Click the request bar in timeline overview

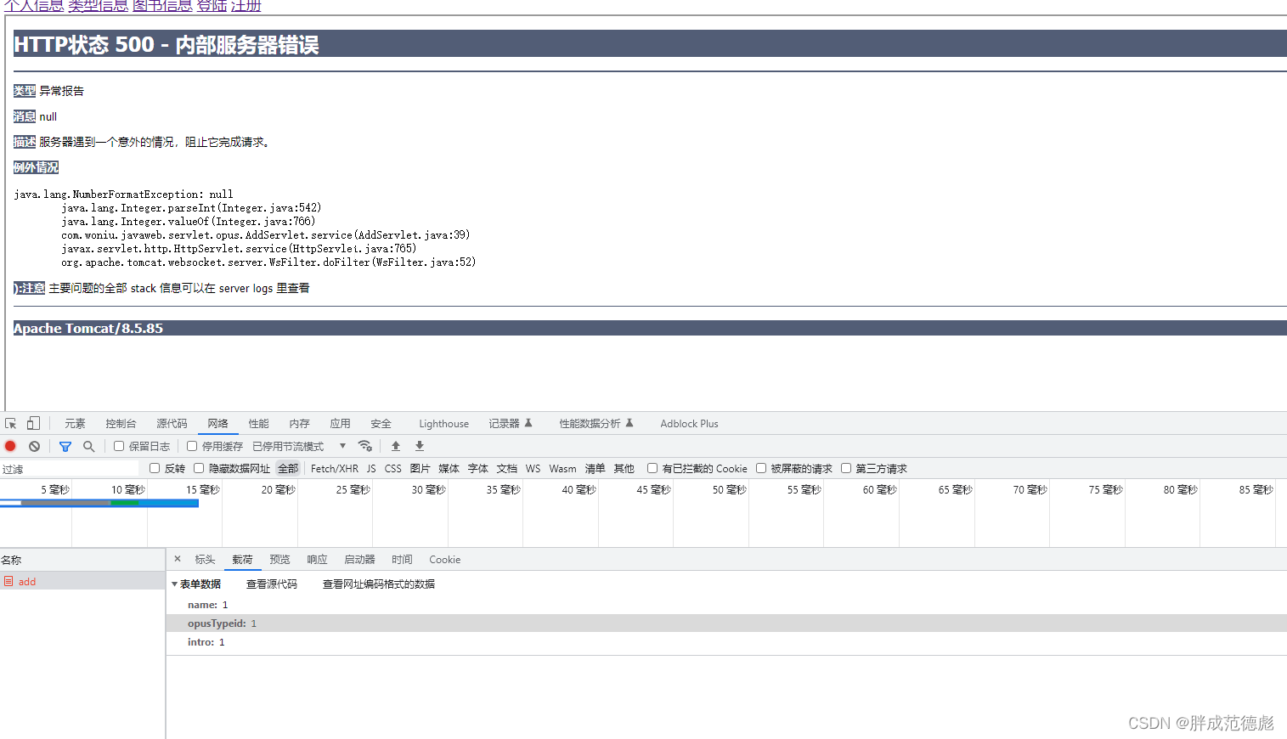(x=99, y=503)
